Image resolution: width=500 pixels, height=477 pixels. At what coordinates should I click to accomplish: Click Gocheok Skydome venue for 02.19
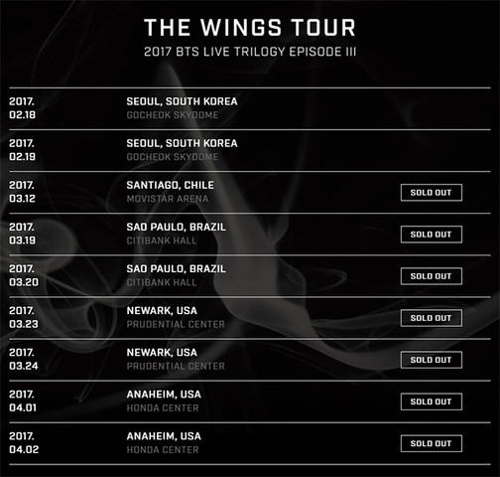point(173,157)
